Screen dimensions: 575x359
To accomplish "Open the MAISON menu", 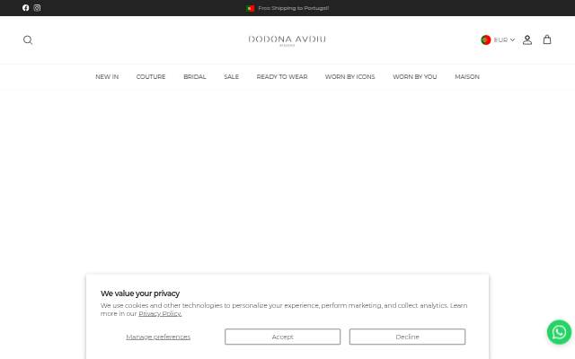I will pyautogui.click(x=467, y=76).
